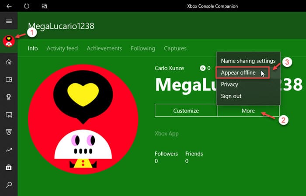Click the Customize button
This screenshot has height=196, width=306.
186,110
